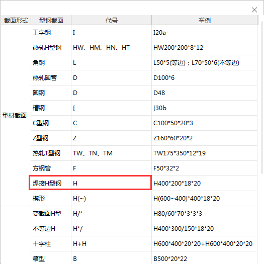Click the 型钢截面 column header
The height and width of the screenshot is (264, 264).
(51, 20)
